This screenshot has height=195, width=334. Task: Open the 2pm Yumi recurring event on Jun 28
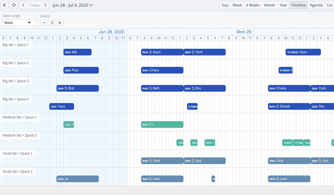coord(204,52)
